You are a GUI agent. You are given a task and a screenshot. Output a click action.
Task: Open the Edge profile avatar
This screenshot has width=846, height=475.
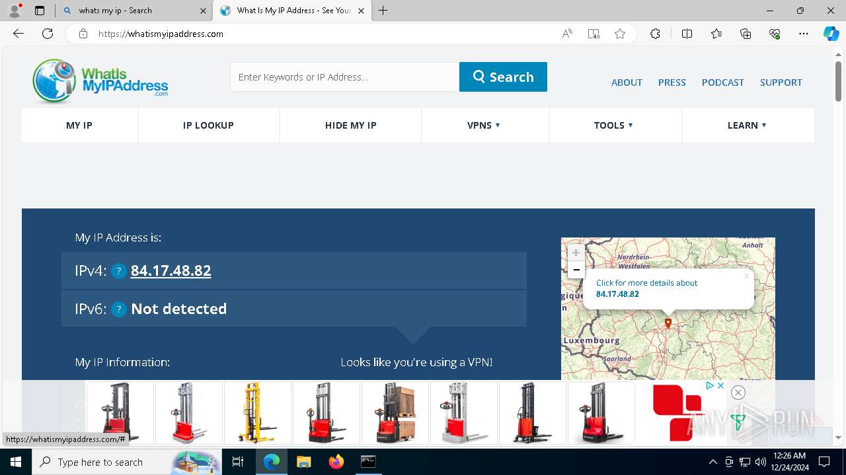click(x=15, y=11)
